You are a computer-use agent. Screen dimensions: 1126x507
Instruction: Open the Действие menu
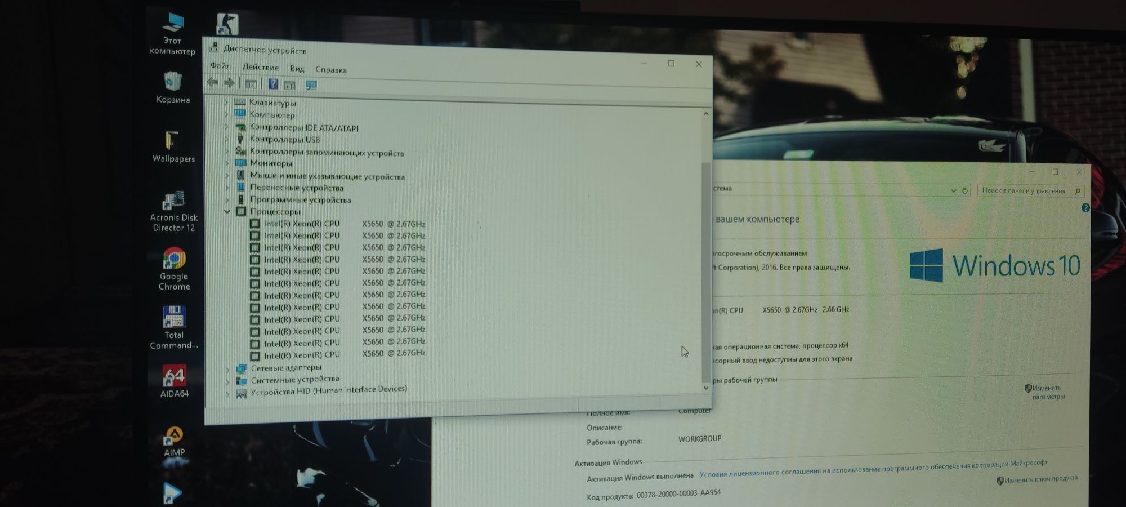tap(260, 67)
